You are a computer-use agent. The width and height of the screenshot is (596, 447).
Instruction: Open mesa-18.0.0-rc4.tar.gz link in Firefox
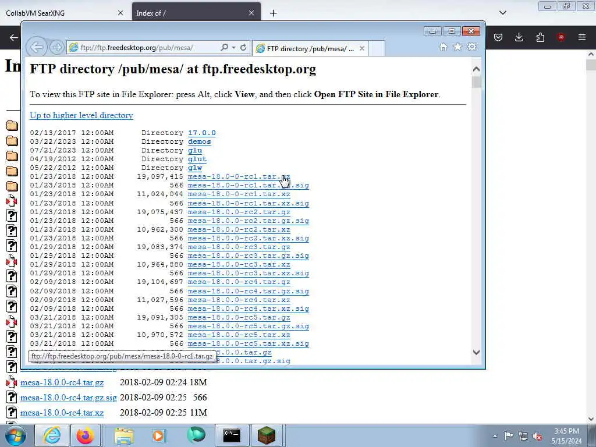pyautogui.click(x=62, y=382)
